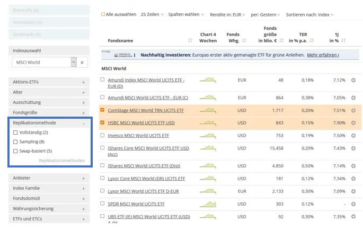Open Rendite in: EUR dropdown
The height and width of the screenshot is (229, 363).
tap(227, 15)
